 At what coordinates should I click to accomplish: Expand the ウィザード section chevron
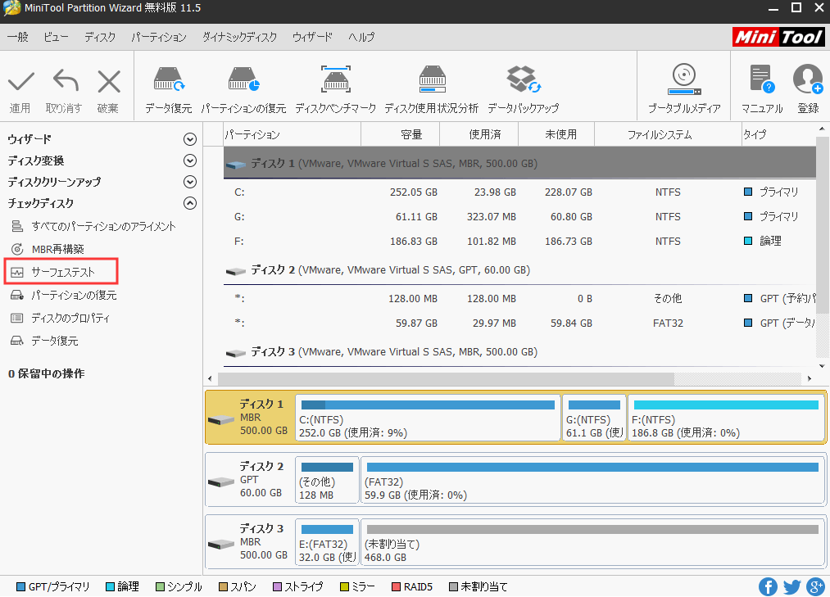pyautogui.click(x=189, y=139)
